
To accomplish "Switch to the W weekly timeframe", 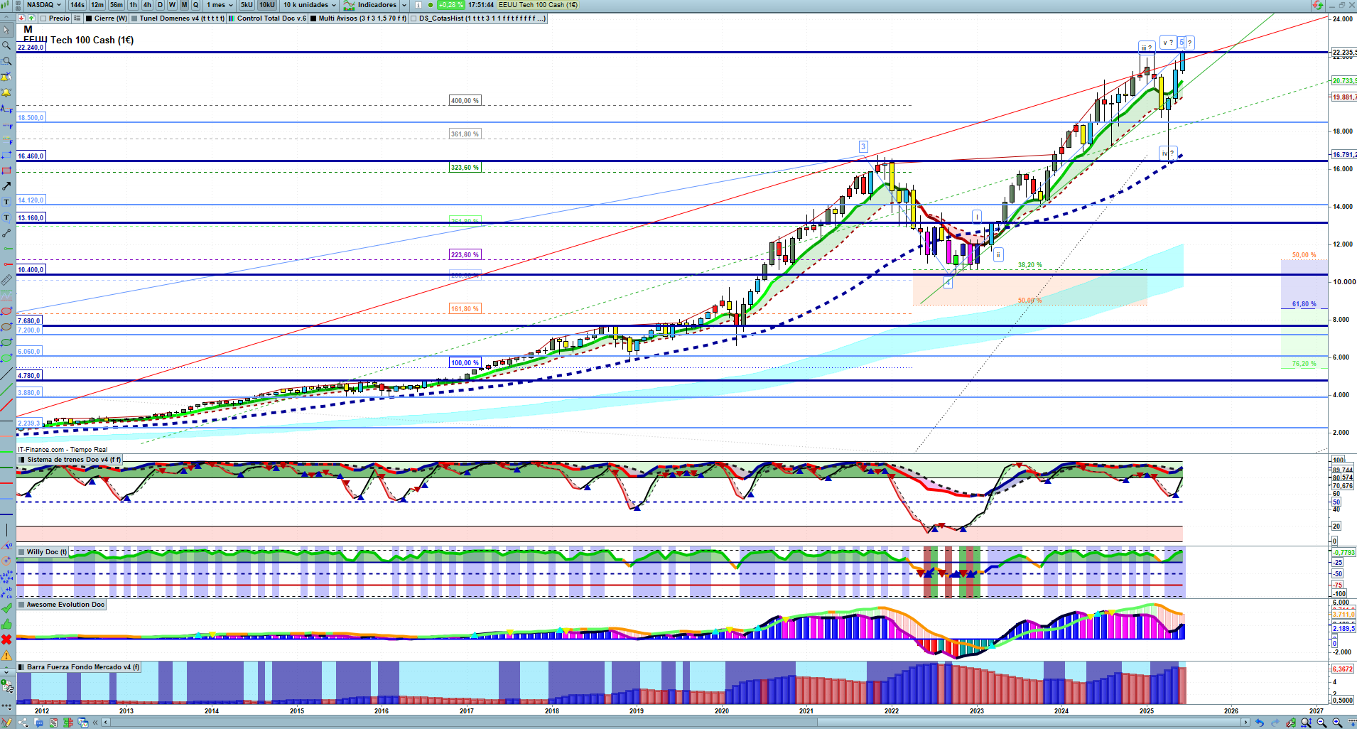I will 172,5.
